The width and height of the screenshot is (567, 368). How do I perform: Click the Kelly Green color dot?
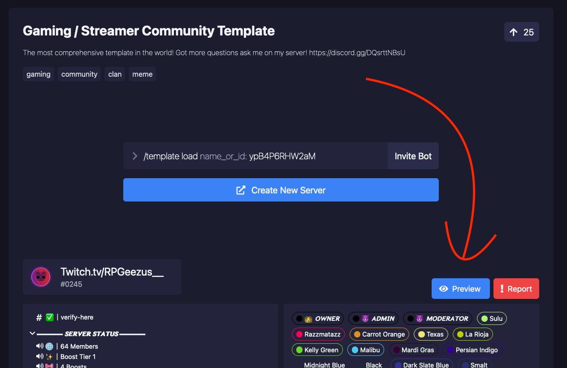299,350
